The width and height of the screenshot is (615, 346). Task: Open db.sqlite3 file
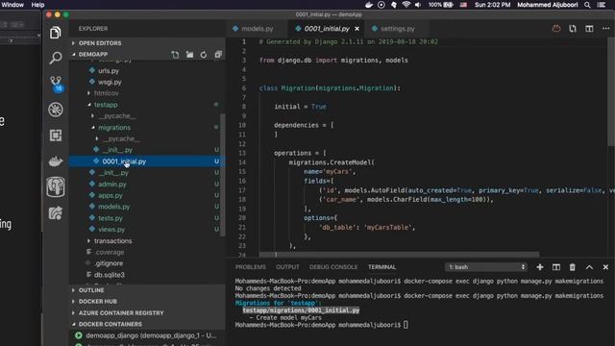pyautogui.click(x=109, y=275)
